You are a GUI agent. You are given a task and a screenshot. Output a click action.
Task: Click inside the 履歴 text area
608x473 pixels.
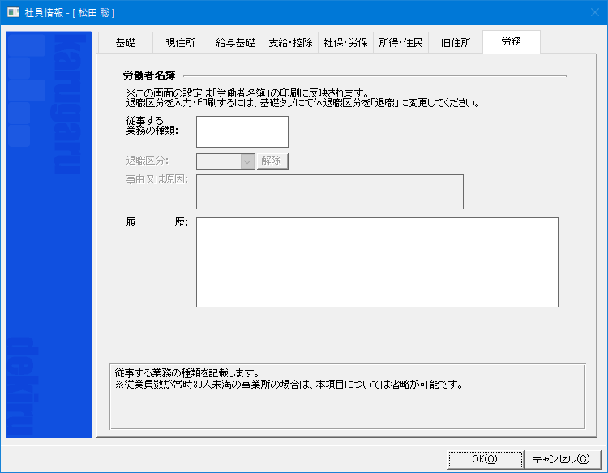(377, 262)
